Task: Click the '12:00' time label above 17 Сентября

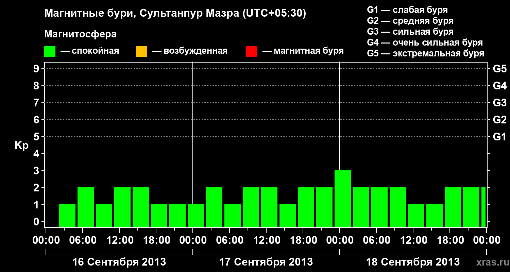Action: (266, 240)
